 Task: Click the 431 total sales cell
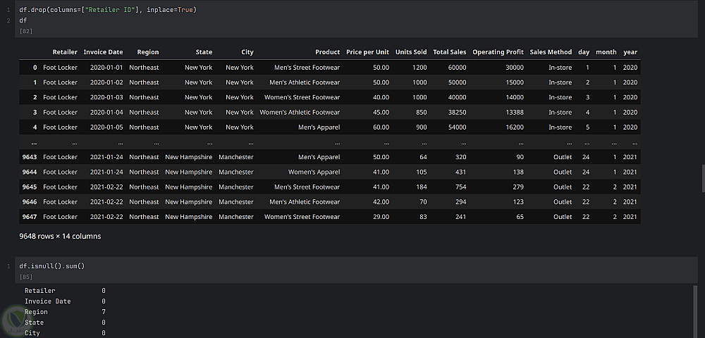pos(461,172)
